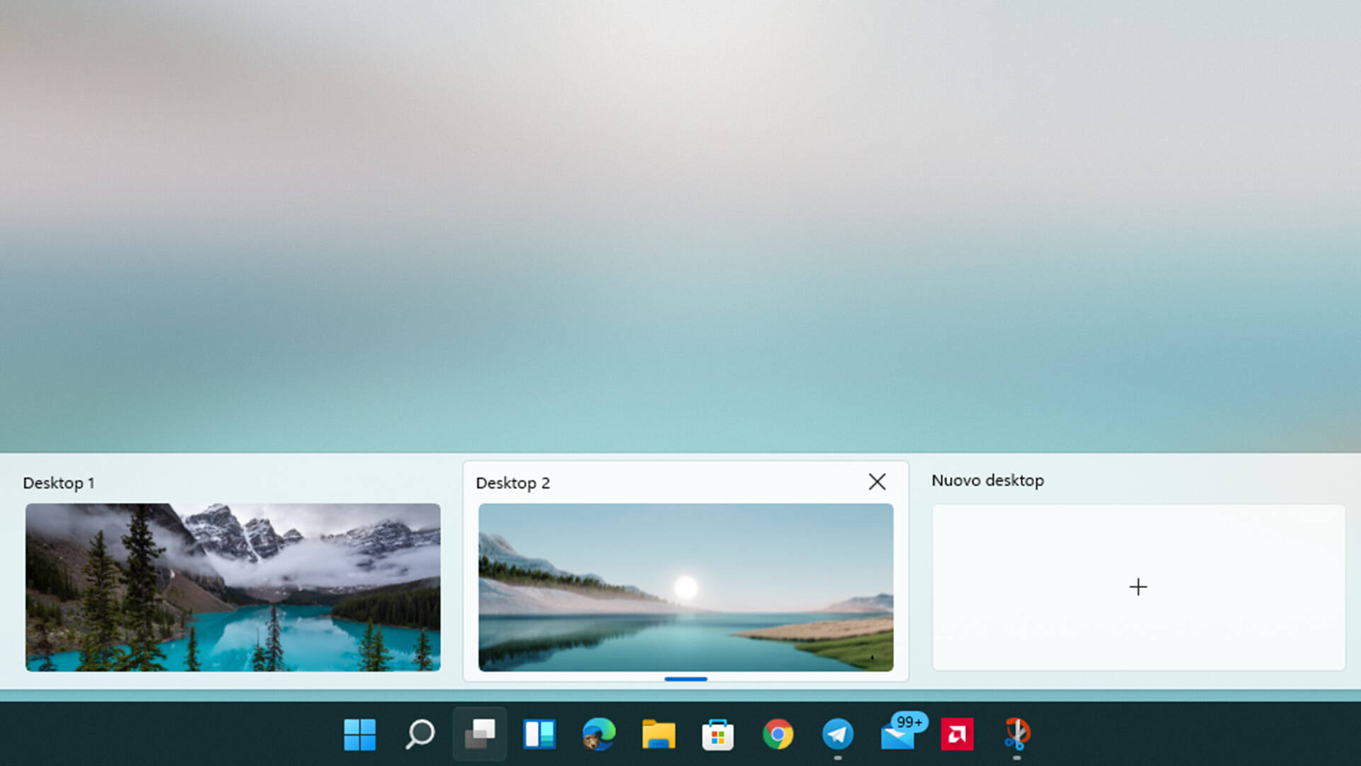Create a new desktop with the plus button

[1138, 587]
